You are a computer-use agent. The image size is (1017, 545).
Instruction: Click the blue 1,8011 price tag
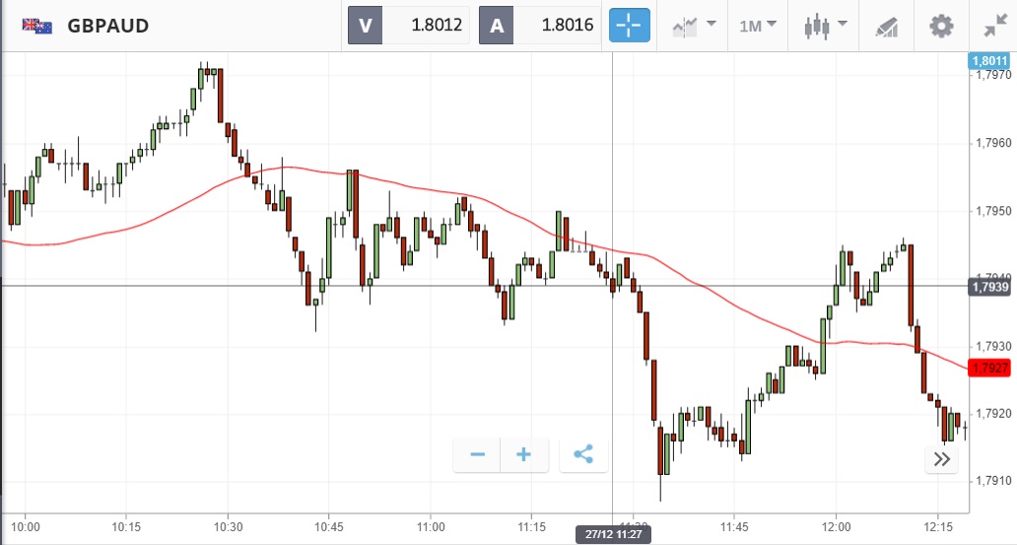[x=988, y=61]
